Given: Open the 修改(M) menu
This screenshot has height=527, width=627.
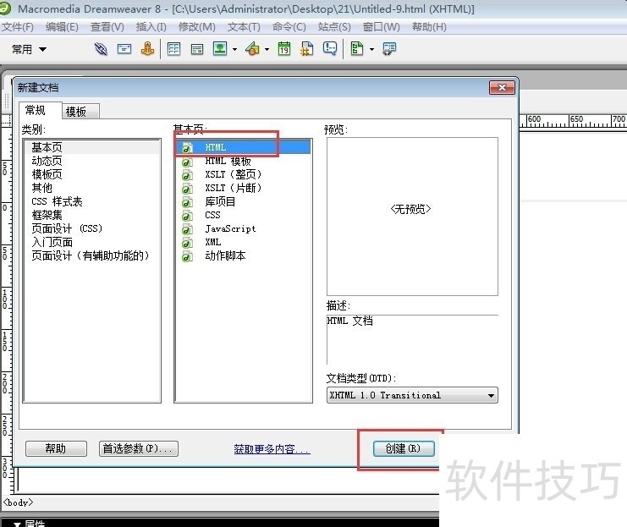Looking at the screenshot, I should (197, 27).
